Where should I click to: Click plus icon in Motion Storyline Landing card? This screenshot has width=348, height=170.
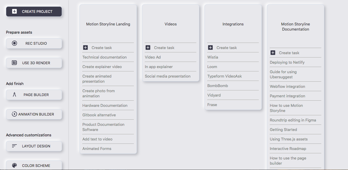coord(85,48)
